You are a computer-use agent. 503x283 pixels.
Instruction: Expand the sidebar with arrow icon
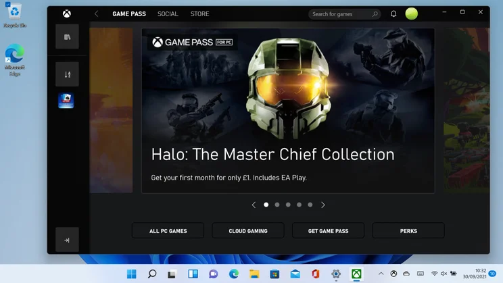click(x=67, y=240)
